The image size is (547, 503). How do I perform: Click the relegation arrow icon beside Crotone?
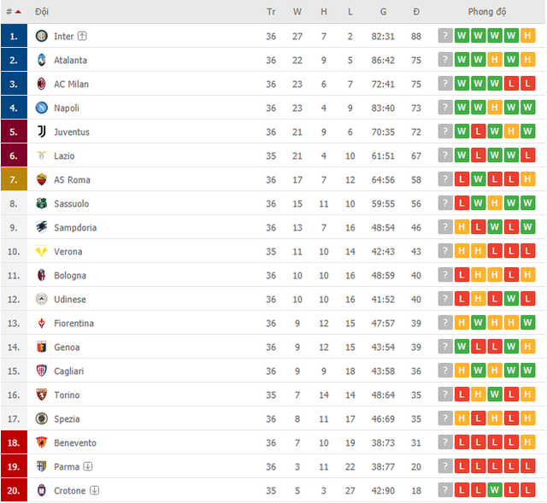[94, 490]
